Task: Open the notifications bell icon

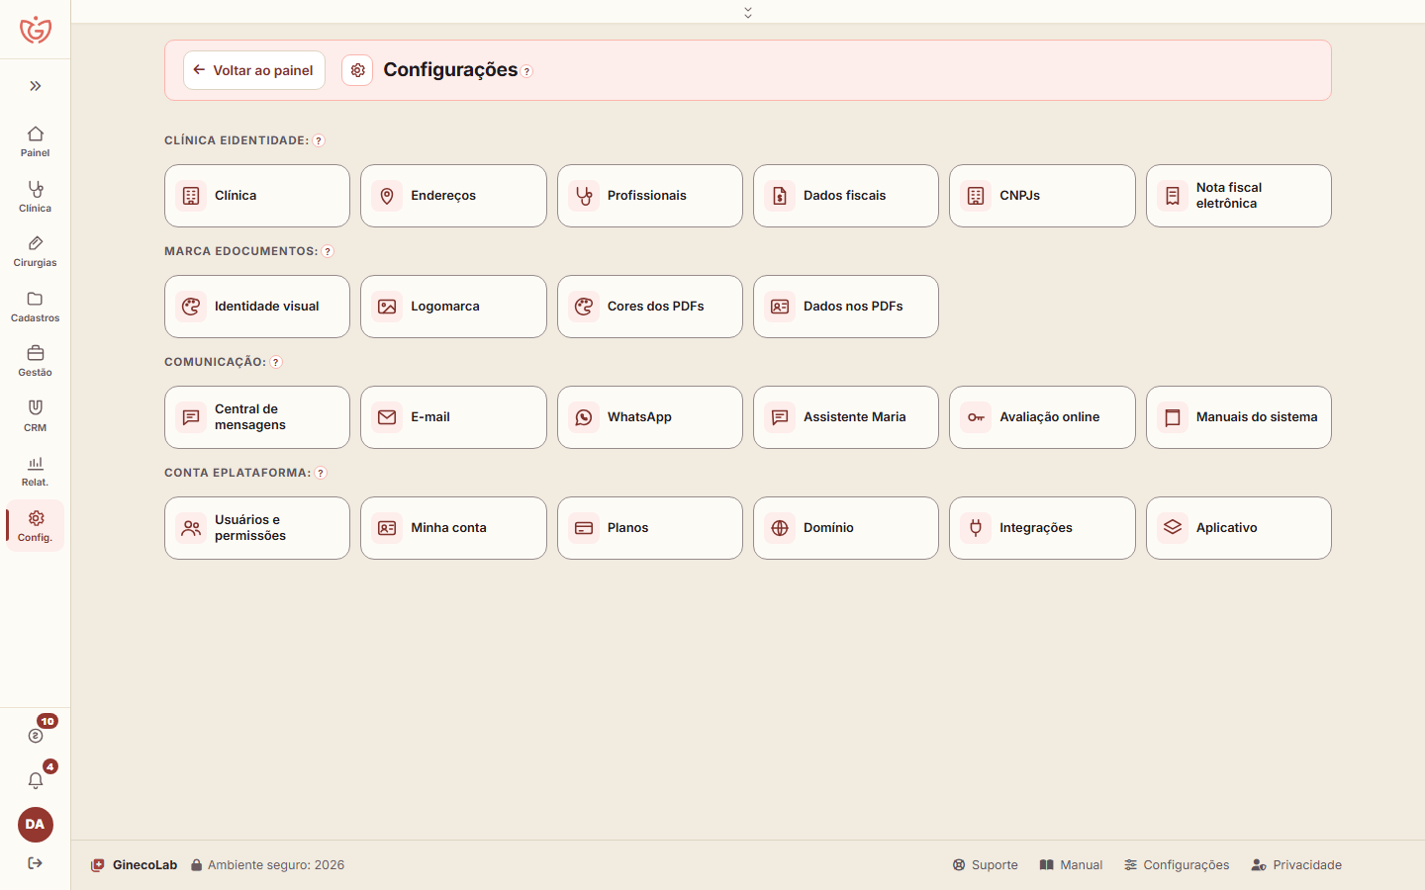Action: click(36, 780)
